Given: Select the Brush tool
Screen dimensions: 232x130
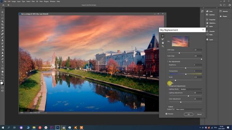Looking at the screenshot, I should coord(3,37).
